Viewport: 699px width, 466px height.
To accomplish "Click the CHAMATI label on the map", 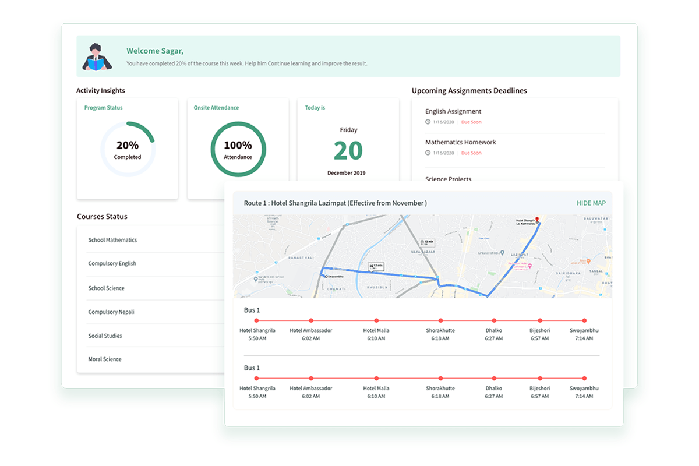I will (x=336, y=289).
